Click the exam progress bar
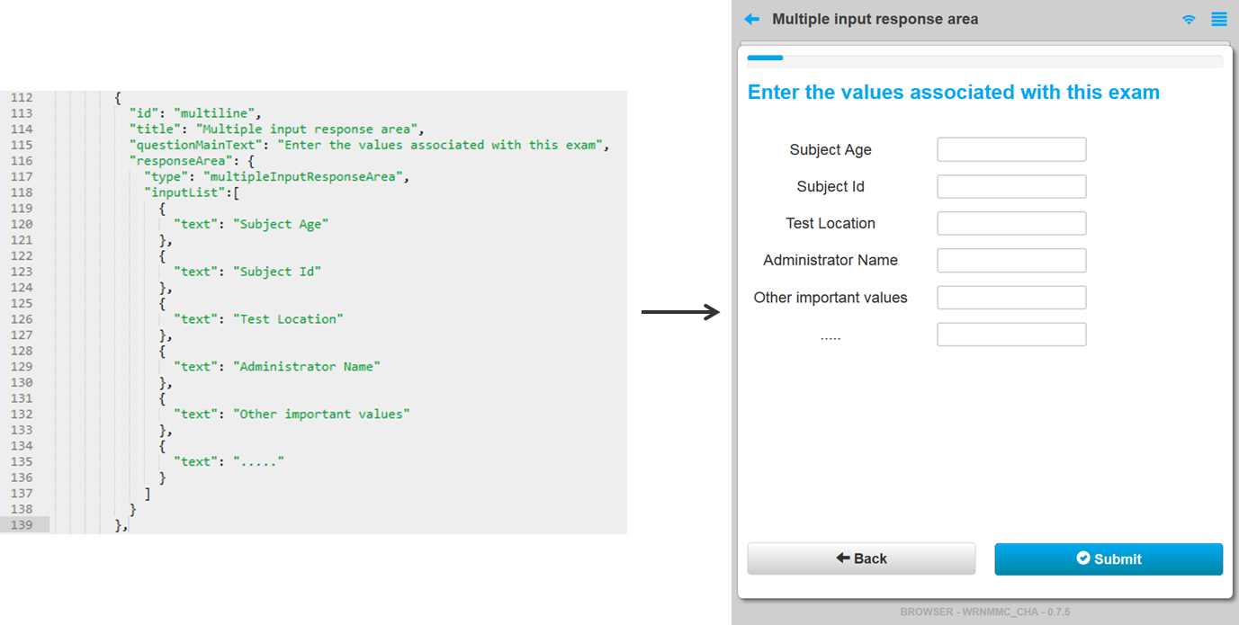The image size is (1239, 625). (984, 58)
